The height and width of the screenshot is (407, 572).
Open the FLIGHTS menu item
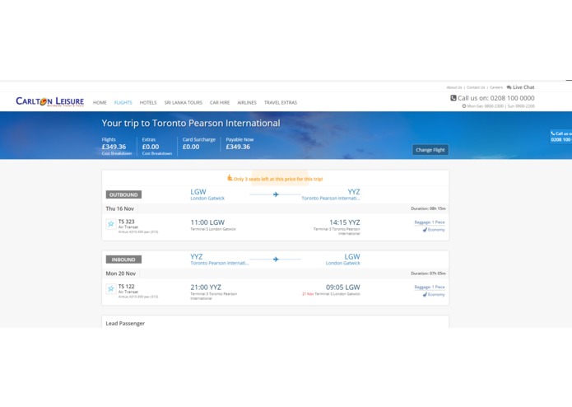coord(123,102)
